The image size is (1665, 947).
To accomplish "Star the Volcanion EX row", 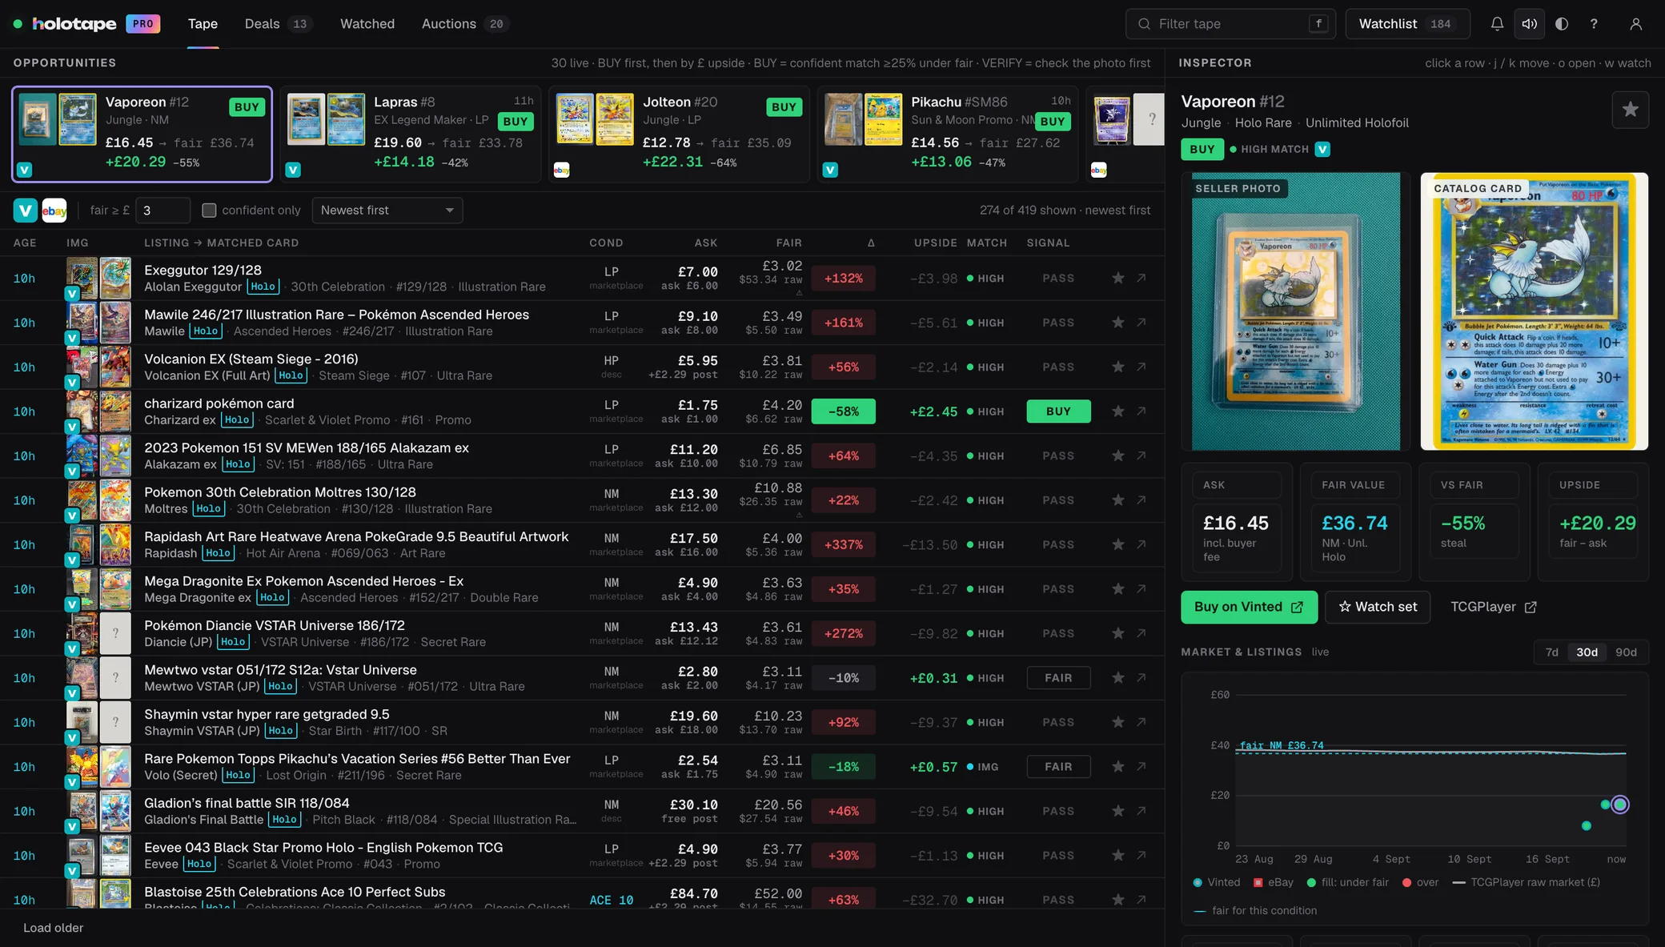I will pos(1118,367).
